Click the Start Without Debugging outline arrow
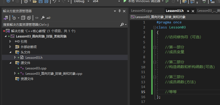220x105 pixels. (167, 1)
